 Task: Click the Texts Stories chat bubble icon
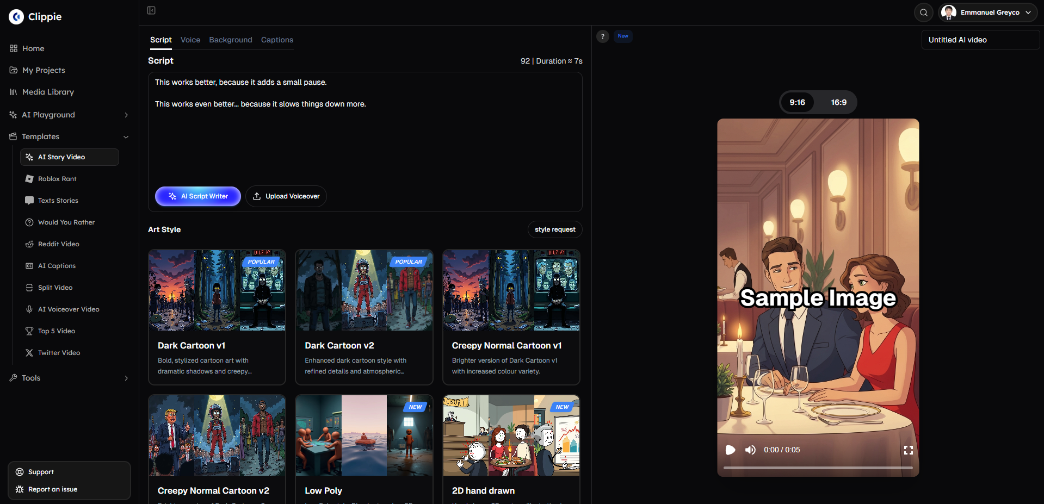tap(29, 201)
